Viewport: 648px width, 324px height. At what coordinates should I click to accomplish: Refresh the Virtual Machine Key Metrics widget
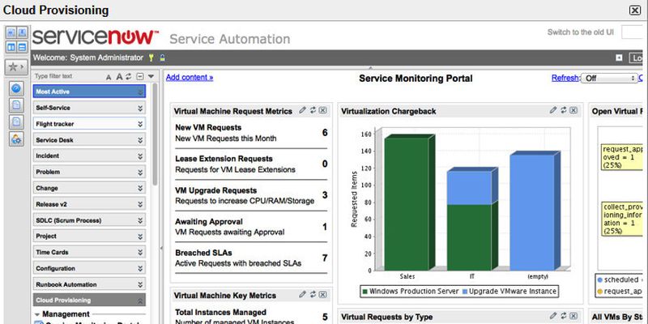tap(313, 294)
